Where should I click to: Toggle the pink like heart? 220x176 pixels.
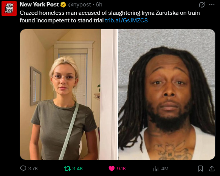pyautogui.click(x=112, y=168)
